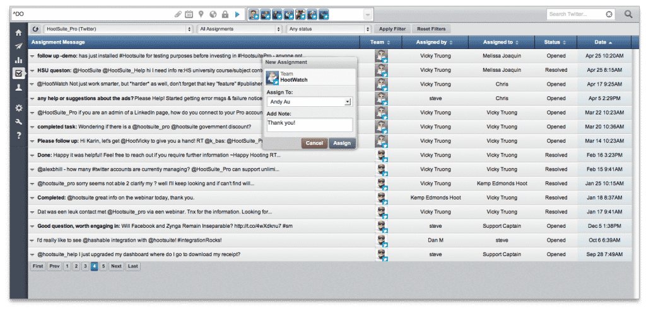
Task: Select the first profile avatar in picker
Action: (254, 15)
